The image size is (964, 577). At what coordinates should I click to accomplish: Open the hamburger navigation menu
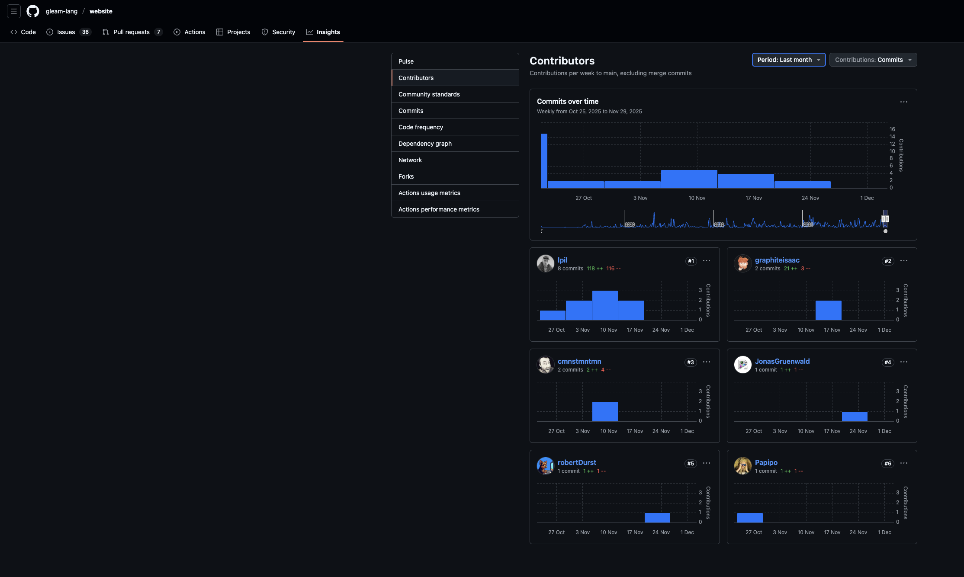click(14, 11)
